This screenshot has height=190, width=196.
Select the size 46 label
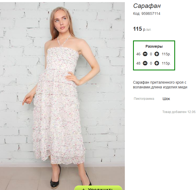138,54
